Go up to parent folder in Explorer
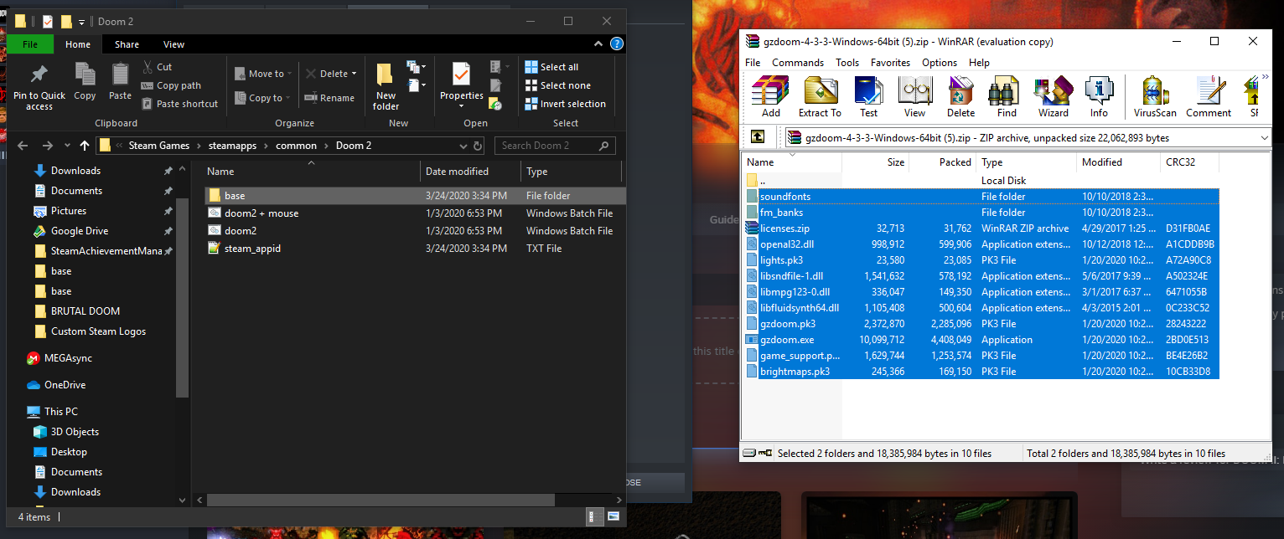This screenshot has height=539, width=1284. click(x=85, y=146)
